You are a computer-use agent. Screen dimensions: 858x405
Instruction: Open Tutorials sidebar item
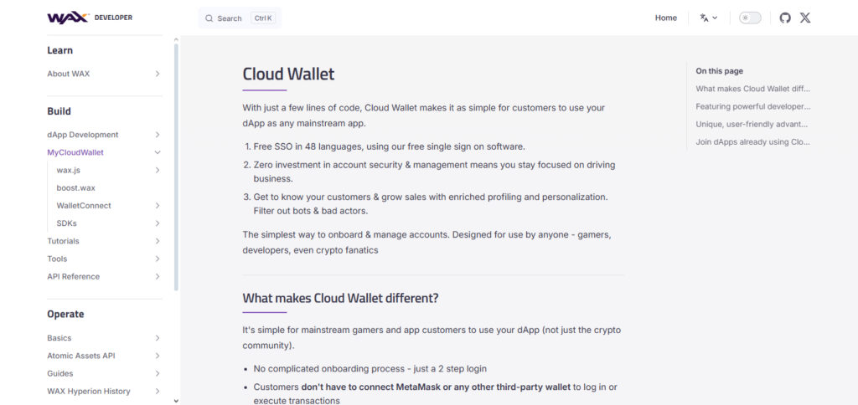click(x=63, y=241)
